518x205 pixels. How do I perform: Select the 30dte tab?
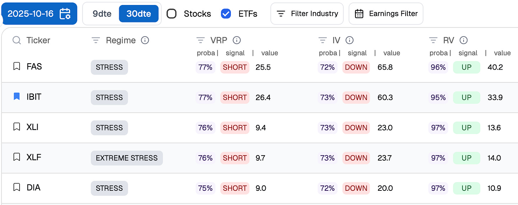click(x=139, y=14)
